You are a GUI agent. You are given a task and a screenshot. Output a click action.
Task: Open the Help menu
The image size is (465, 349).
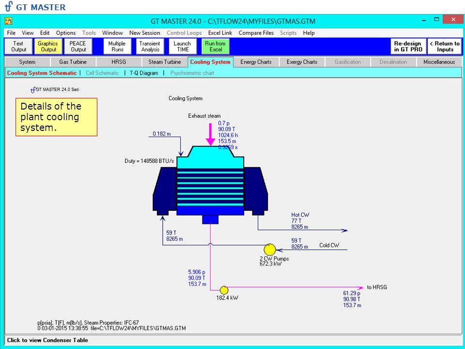(309, 33)
